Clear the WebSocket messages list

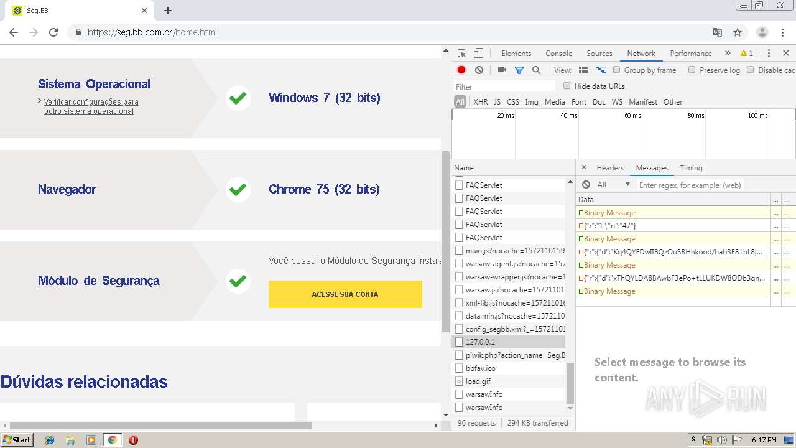pyautogui.click(x=586, y=185)
